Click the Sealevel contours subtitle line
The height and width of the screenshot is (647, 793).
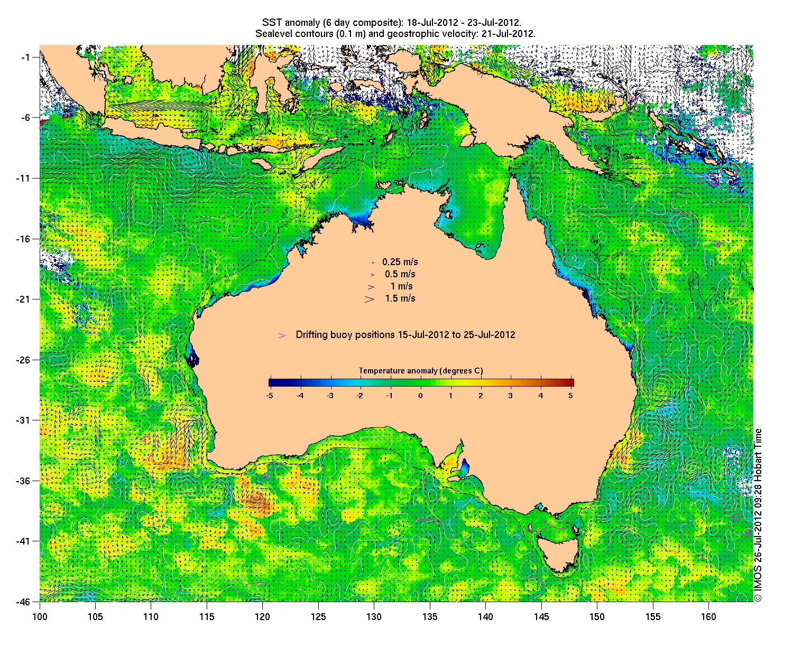point(395,34)
